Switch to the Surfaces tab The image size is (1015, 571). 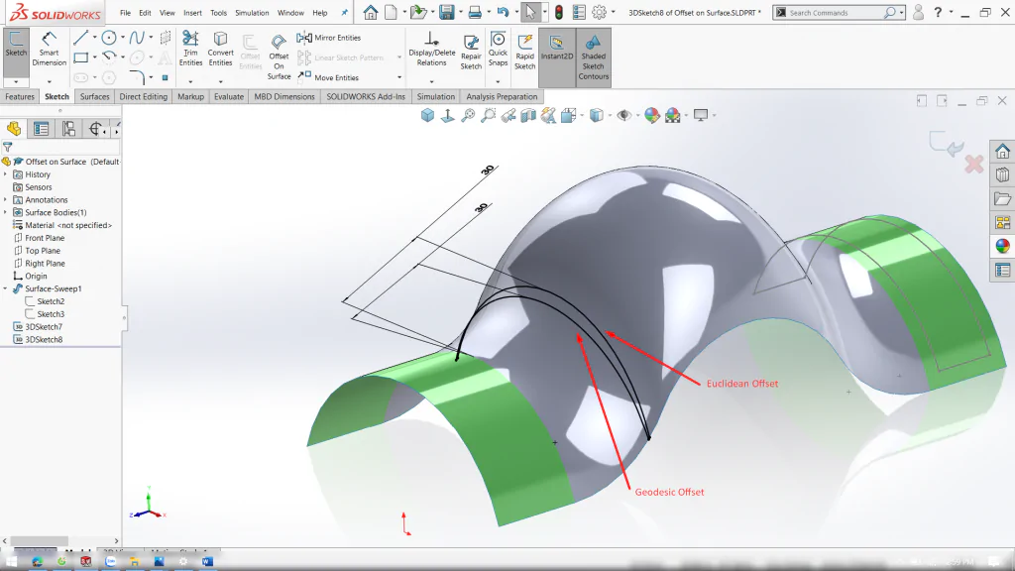94,96
